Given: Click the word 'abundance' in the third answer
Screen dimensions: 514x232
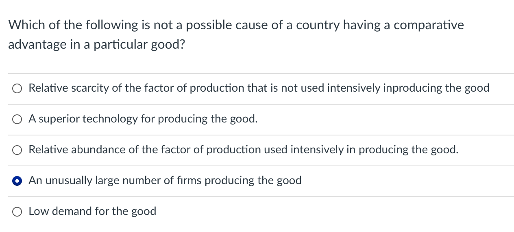Looking at the screenshot, I should [x=99, y=150].
